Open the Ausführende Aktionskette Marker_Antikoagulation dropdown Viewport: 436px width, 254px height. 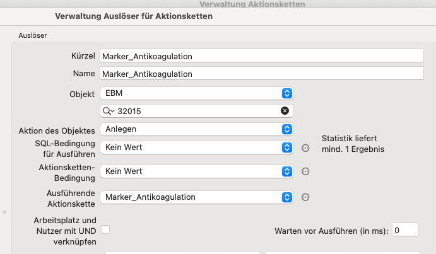pyautogui.click(x=197, y=197)
